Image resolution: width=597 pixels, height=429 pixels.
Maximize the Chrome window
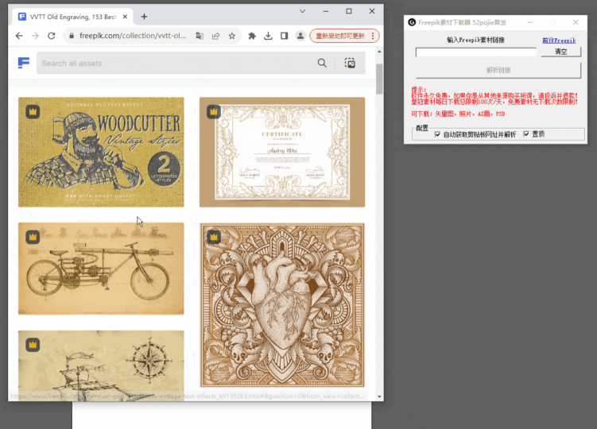pos(349,11)
